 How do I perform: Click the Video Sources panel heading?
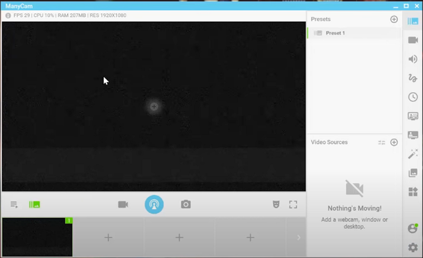tap(329, 142)
